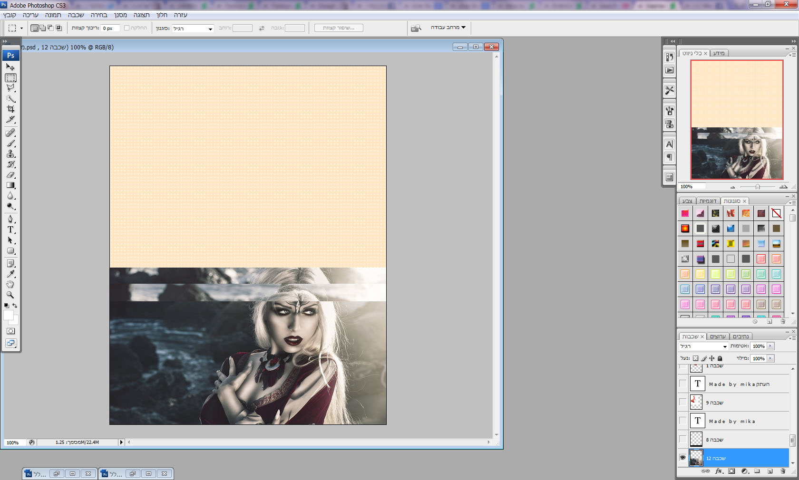Click the pink style swatch in Styles panel
The height and width of the screenshot is (480, 799).
coord(685,213)
